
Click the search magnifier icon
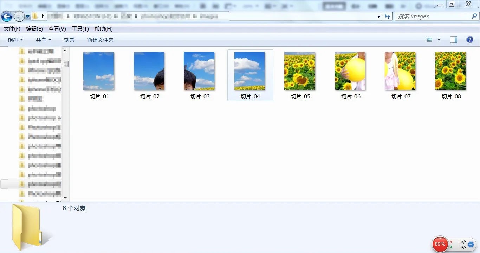pyautogui.click(x=474, y=16)
